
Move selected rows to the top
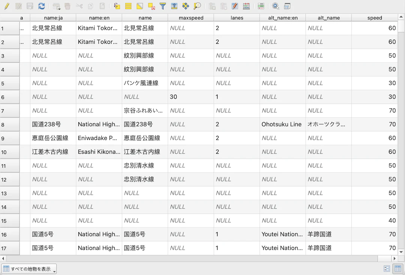click(x=174, y=6)
